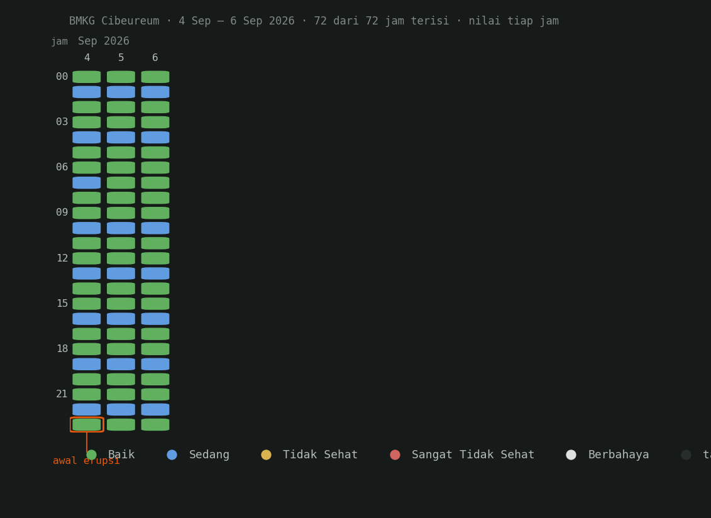
Task: Click the "09" hour row label
Action: [x=62, y=212]
